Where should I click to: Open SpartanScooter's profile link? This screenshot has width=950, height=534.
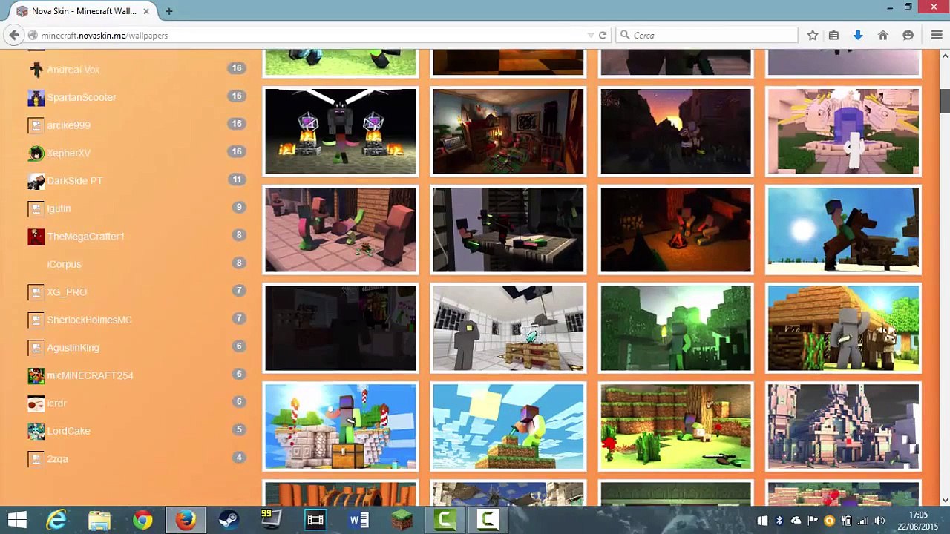(x=81, y=97)
